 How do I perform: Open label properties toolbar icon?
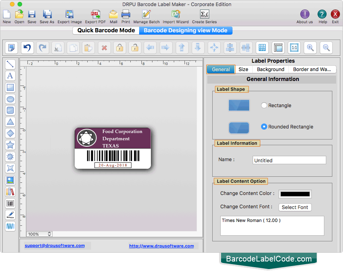[x=11, y=48]
